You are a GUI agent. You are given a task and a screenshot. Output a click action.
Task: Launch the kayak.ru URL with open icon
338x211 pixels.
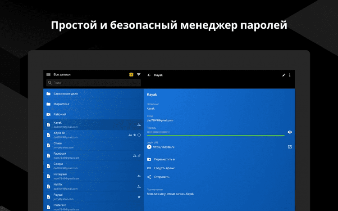(x=290, y=147)
